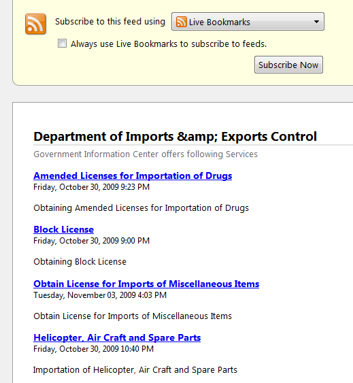Open Helicopter, Air Craft and Spare Parts link
353x383 pixels.
pyautogui.click(x=117, y=337)
